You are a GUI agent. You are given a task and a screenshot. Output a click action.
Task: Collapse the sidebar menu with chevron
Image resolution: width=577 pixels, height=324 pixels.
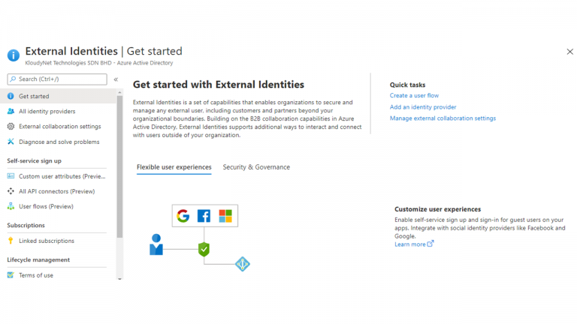[116, 79]
